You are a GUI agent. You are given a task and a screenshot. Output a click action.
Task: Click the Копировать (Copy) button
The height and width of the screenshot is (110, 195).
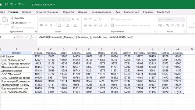(19, 23)
